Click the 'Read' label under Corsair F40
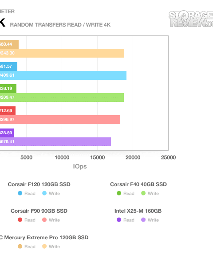Screen dimensions: 213x257 [x=129, y=193]
